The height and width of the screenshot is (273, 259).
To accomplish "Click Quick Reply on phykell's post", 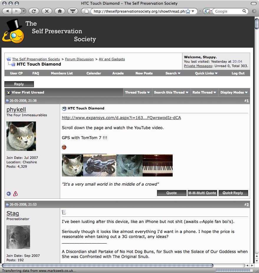I will [x=233, y=193].
